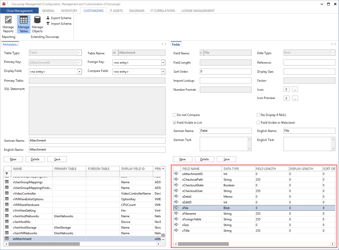The width and height of the screenshot is (339, 250).
Task: Click horizontal scrollbar of tables grid
Action: click(44, 244)
